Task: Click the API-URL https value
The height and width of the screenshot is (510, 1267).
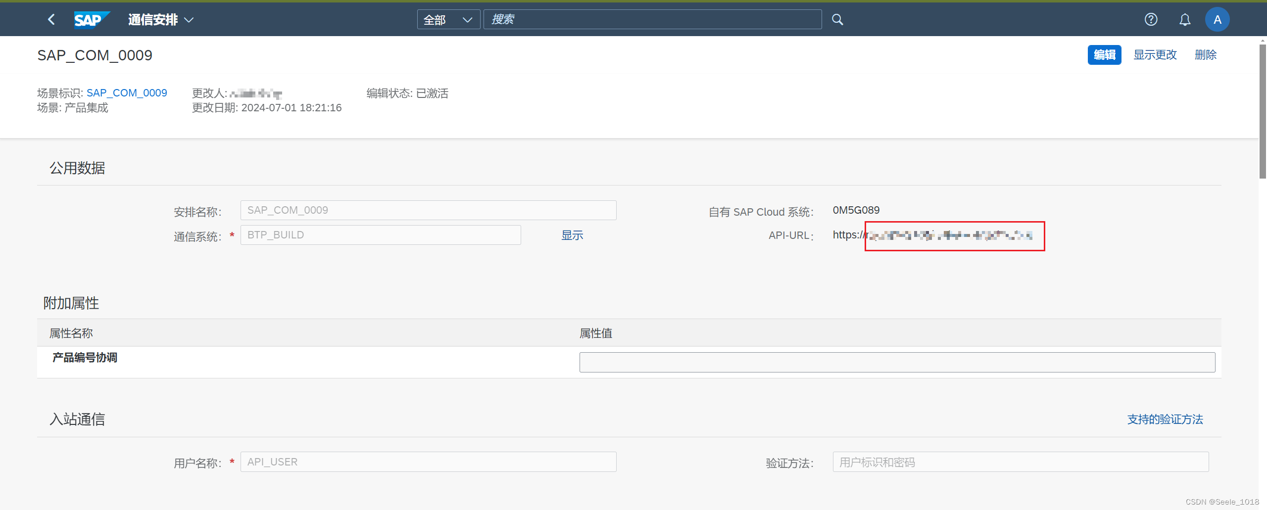Action: 932,235
